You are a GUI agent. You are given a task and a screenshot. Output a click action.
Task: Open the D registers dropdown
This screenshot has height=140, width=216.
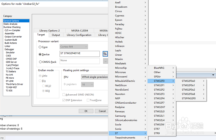coord(87,84)
